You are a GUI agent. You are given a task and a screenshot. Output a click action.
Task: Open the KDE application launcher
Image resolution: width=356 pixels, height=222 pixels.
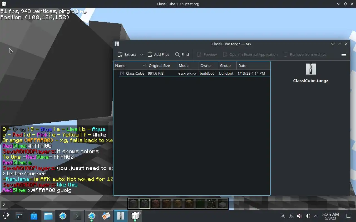pyautogui.click(x=6, y=216)
